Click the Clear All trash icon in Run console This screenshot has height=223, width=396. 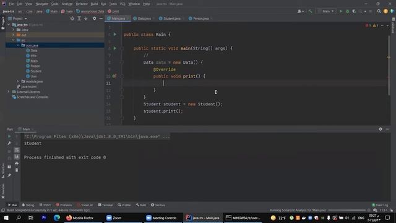coord(17,170)
